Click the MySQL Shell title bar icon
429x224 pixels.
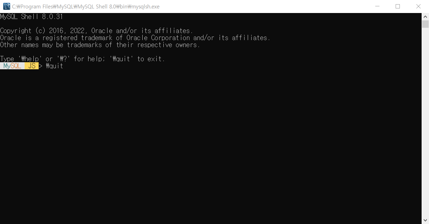(6, 6)
